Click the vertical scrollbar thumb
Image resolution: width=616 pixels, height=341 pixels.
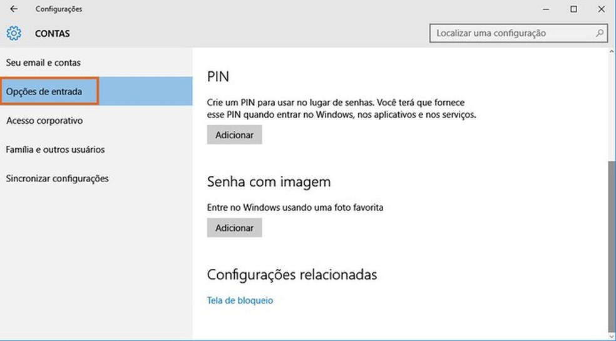coord(612,244)
